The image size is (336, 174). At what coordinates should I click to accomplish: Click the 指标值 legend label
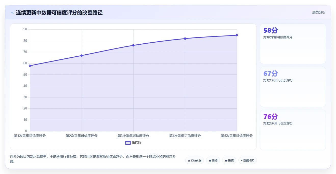coord(136,143)
